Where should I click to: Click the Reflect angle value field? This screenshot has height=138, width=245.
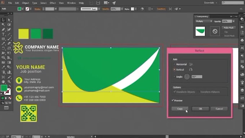197,77
